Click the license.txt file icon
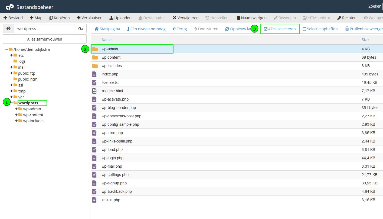 pyautogui.click(x=94, y=82)
